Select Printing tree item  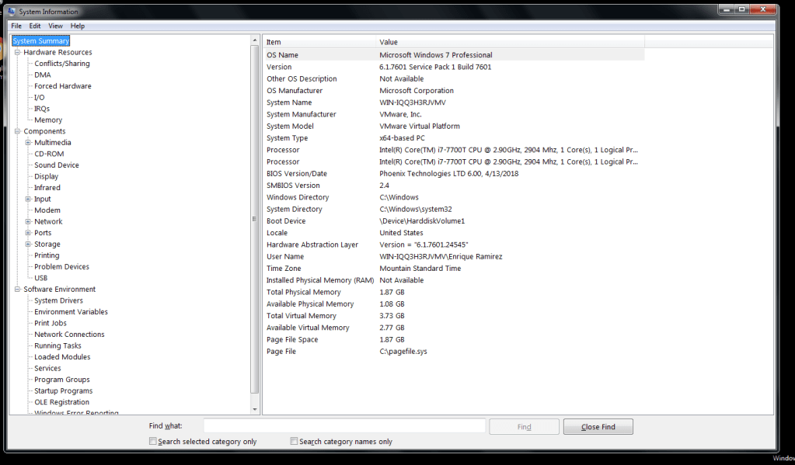[47, 255]
